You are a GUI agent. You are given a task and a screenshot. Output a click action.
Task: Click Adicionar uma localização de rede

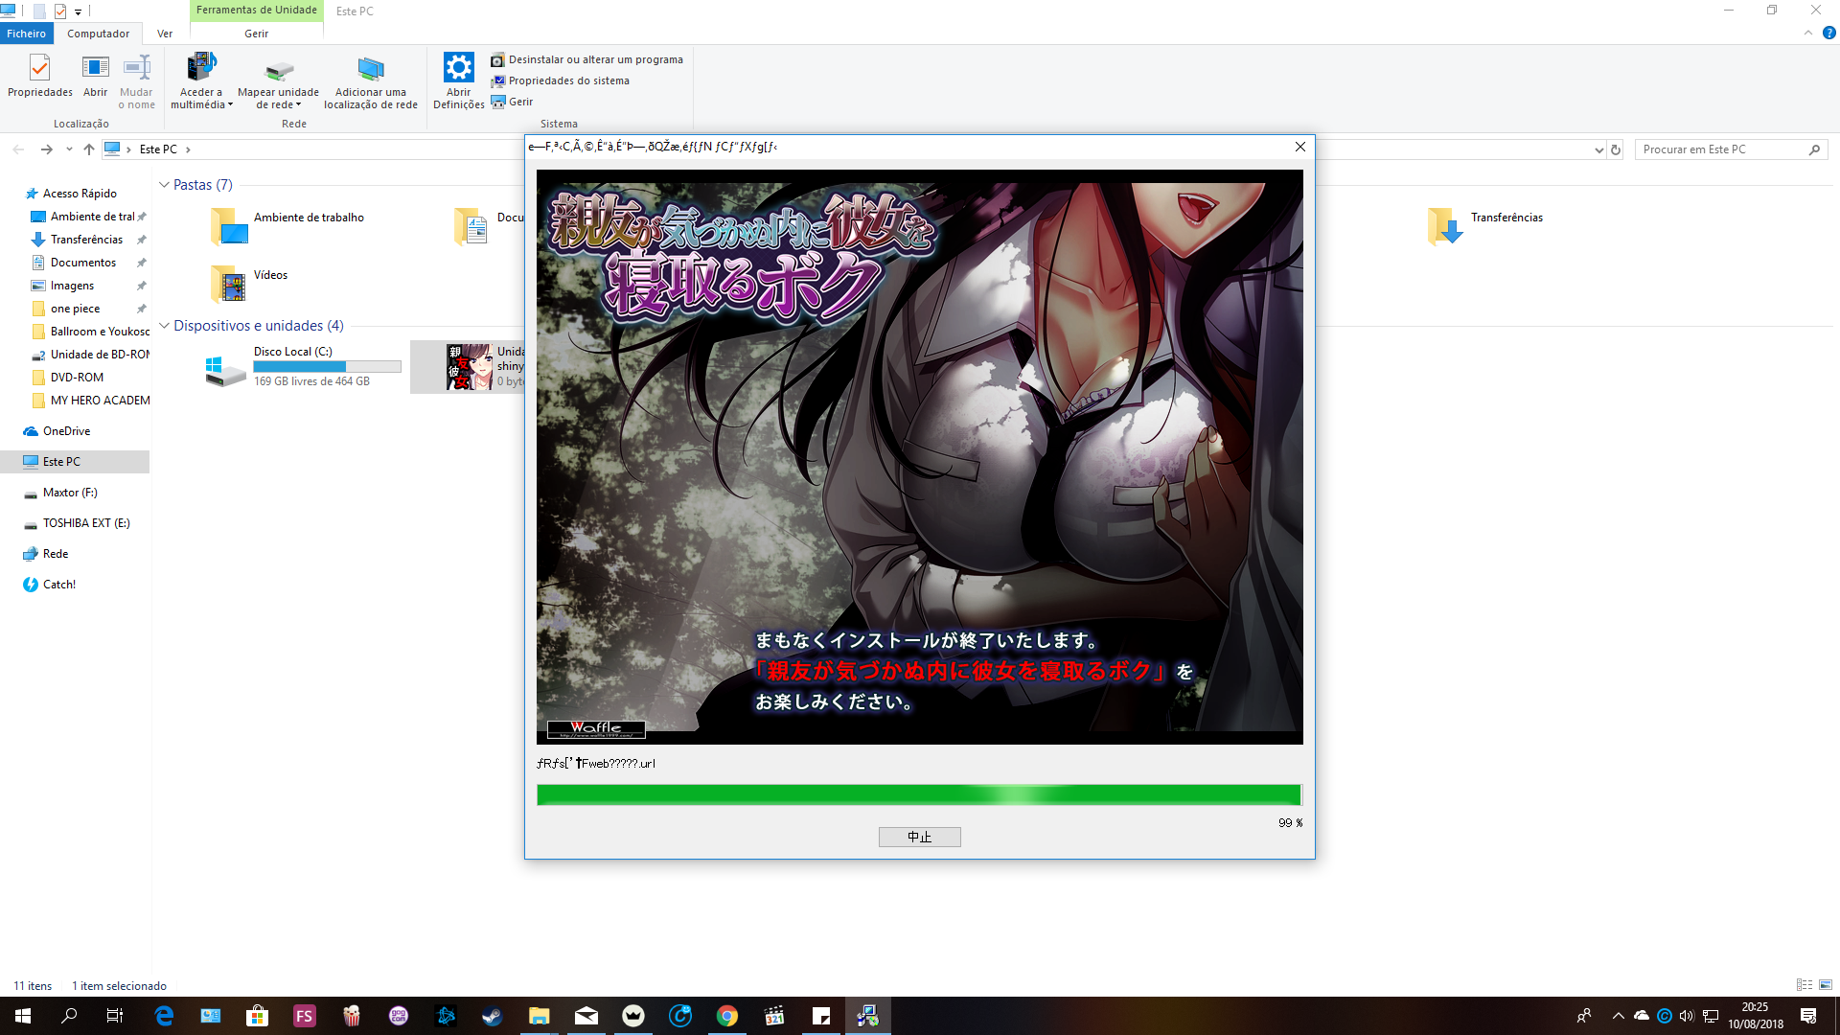(371, 81)
